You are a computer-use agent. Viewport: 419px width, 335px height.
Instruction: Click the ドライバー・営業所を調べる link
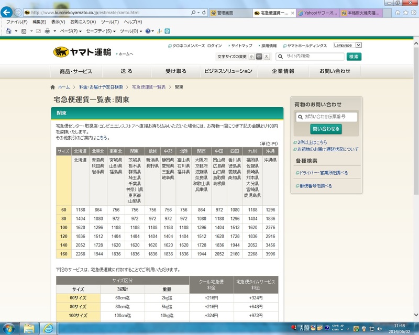(x=323, y=173)
